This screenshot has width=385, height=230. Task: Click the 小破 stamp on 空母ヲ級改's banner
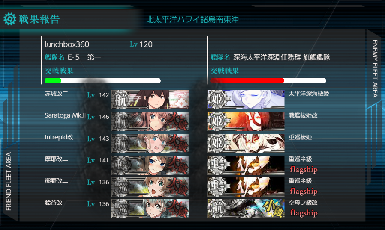(274, 209)
